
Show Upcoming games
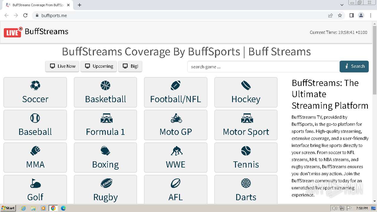99,66
